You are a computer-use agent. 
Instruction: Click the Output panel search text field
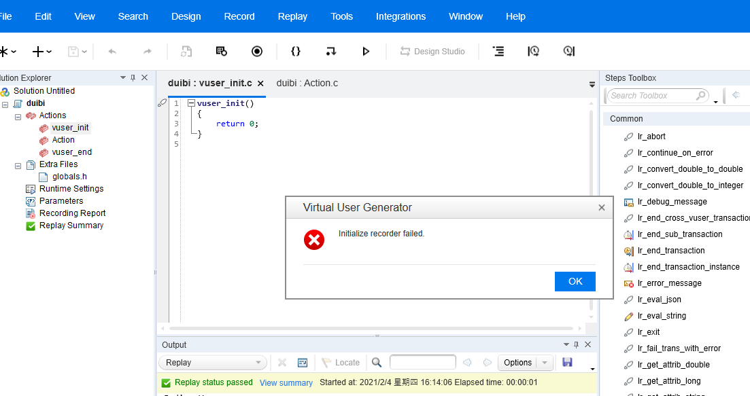[x=423, y=362]
